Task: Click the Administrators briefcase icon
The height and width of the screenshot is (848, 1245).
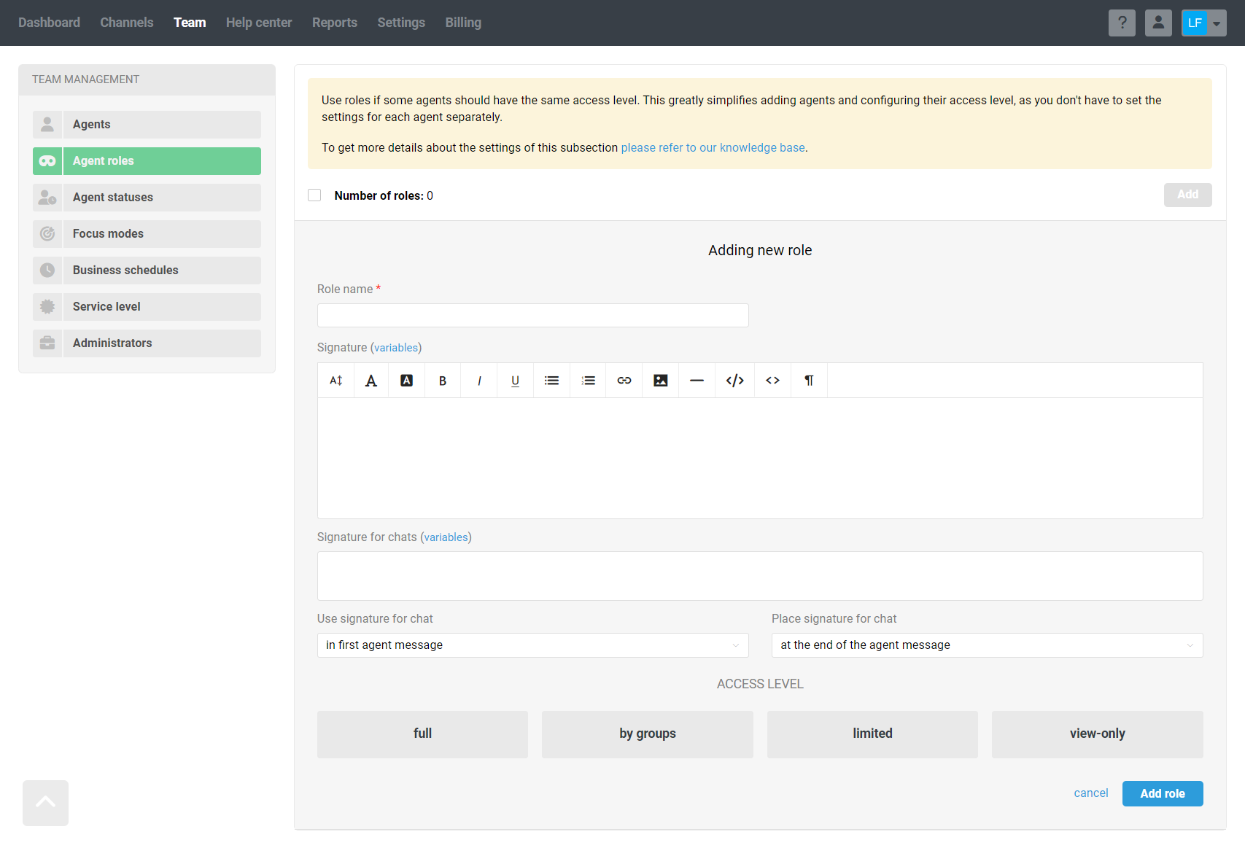Action: click(x=47, y=343)
